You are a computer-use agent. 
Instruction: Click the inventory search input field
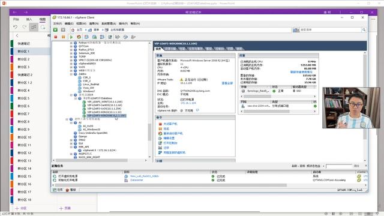pos(331,30)
